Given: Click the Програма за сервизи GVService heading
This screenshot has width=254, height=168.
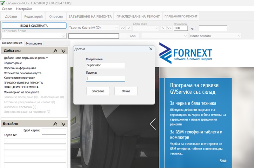Looking at the screenshot, I should (194, 89).
